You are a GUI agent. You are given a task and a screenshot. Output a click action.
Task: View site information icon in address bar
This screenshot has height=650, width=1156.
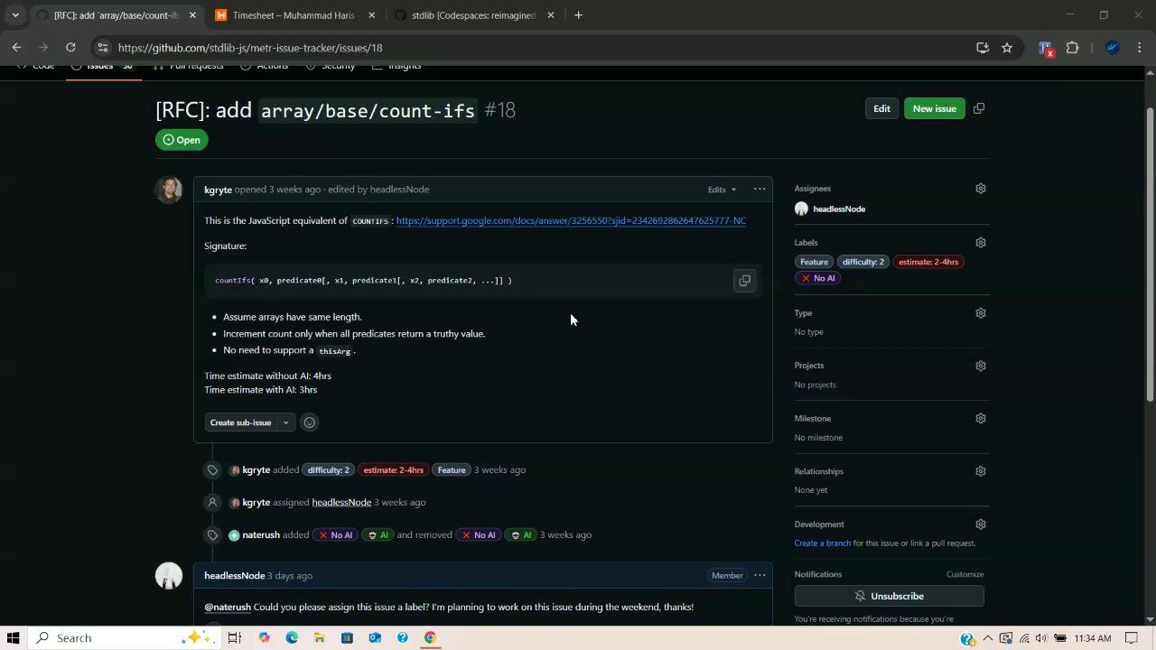(x=102, y=48)
